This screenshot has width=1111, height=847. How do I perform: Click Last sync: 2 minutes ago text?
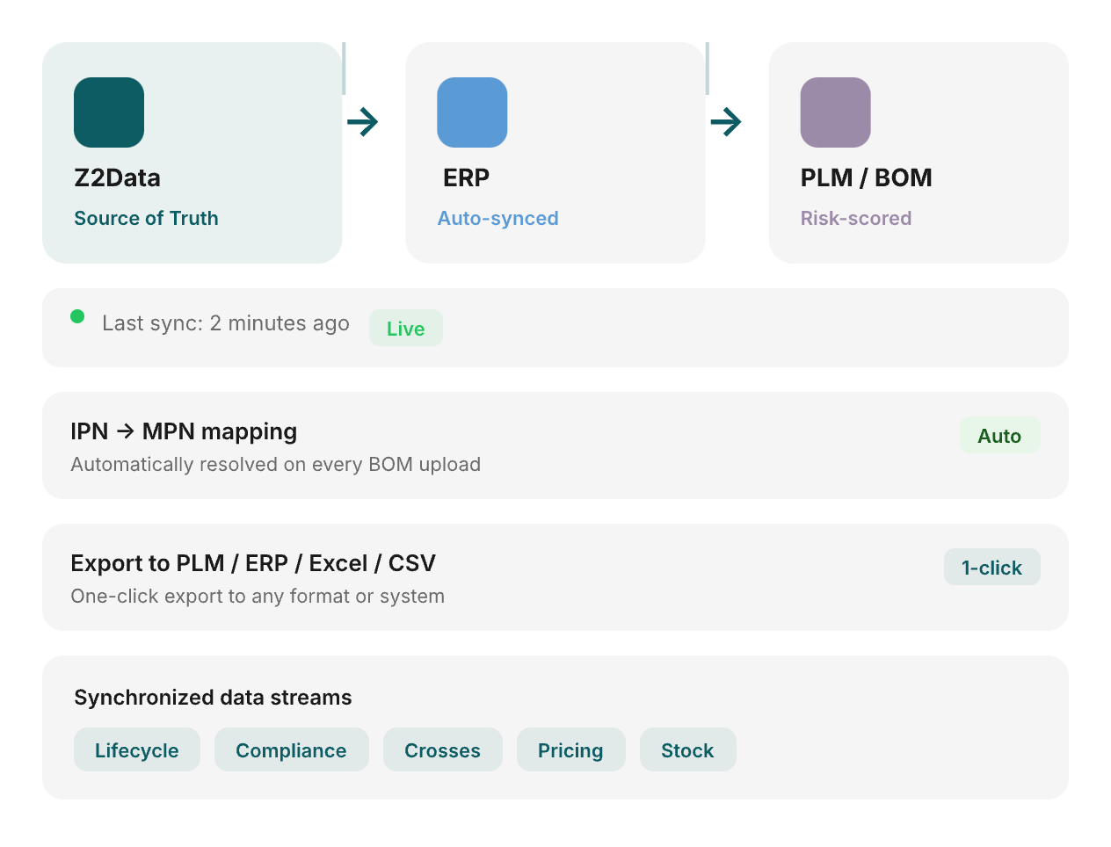click(x=226, y=323)
